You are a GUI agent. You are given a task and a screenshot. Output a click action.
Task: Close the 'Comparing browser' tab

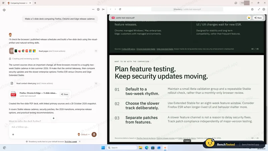30,3
